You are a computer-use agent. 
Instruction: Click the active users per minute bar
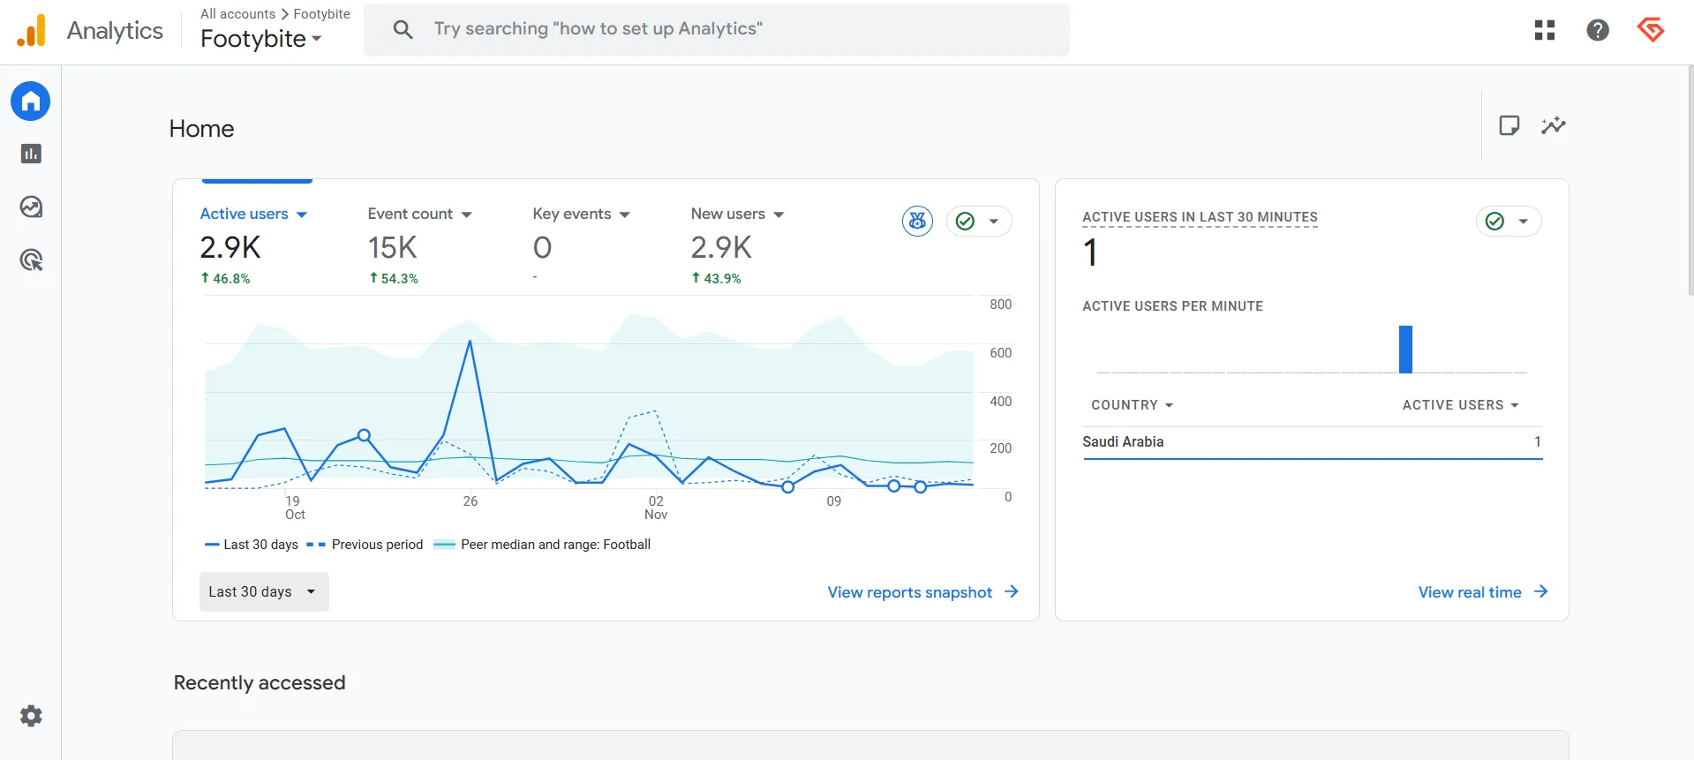(1405, 350)
